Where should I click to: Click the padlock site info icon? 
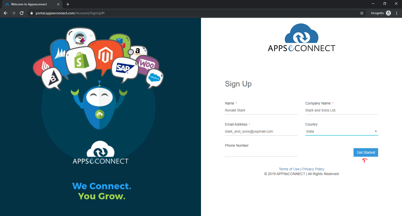tap(31, 13)
